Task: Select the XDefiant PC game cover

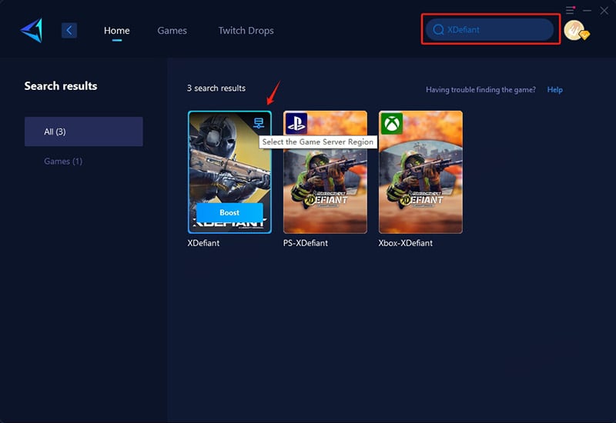Action: pos(229,172)
